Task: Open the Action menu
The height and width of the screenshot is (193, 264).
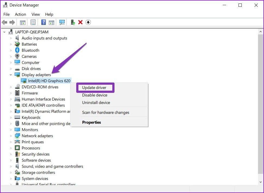Action: [x=20, y=14]
